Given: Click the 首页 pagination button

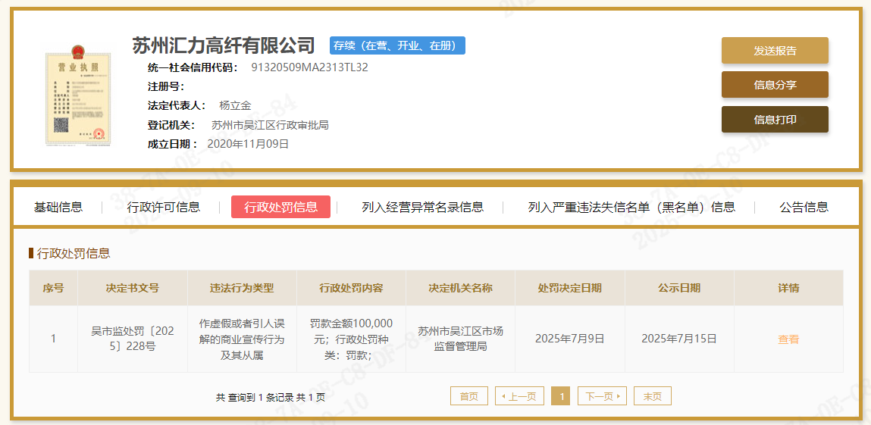Looking at the screenshot, I should [x=468, y=396].
